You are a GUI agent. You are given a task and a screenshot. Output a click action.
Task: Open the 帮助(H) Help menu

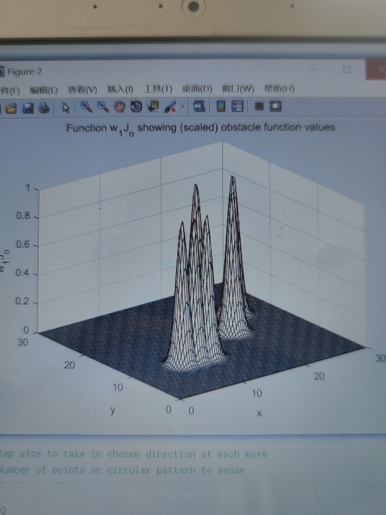279,88
